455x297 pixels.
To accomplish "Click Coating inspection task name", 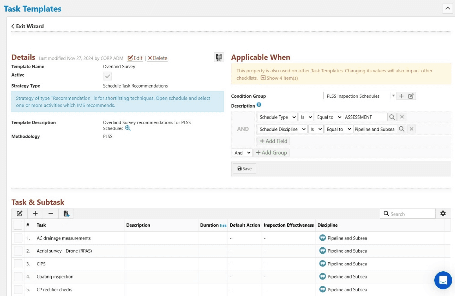I will [55, 277].
